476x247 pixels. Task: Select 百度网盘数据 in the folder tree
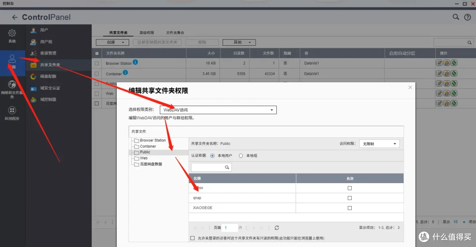point(151,164)
